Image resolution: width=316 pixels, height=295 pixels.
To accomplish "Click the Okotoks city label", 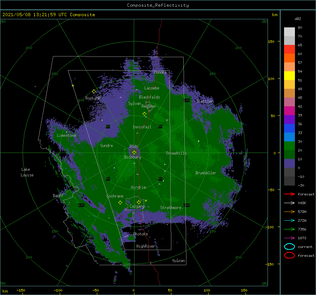I will (140, 234).
